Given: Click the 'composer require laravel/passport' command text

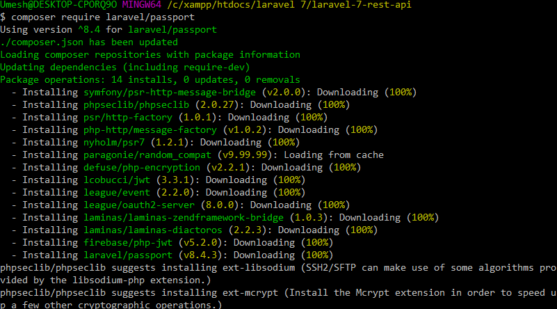Looking at the screenshot, I should pyautogui.click(x=103, y=17).
